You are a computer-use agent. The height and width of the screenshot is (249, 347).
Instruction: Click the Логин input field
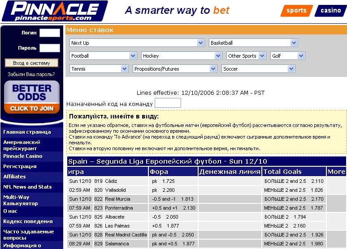click(x=49, y=33)
